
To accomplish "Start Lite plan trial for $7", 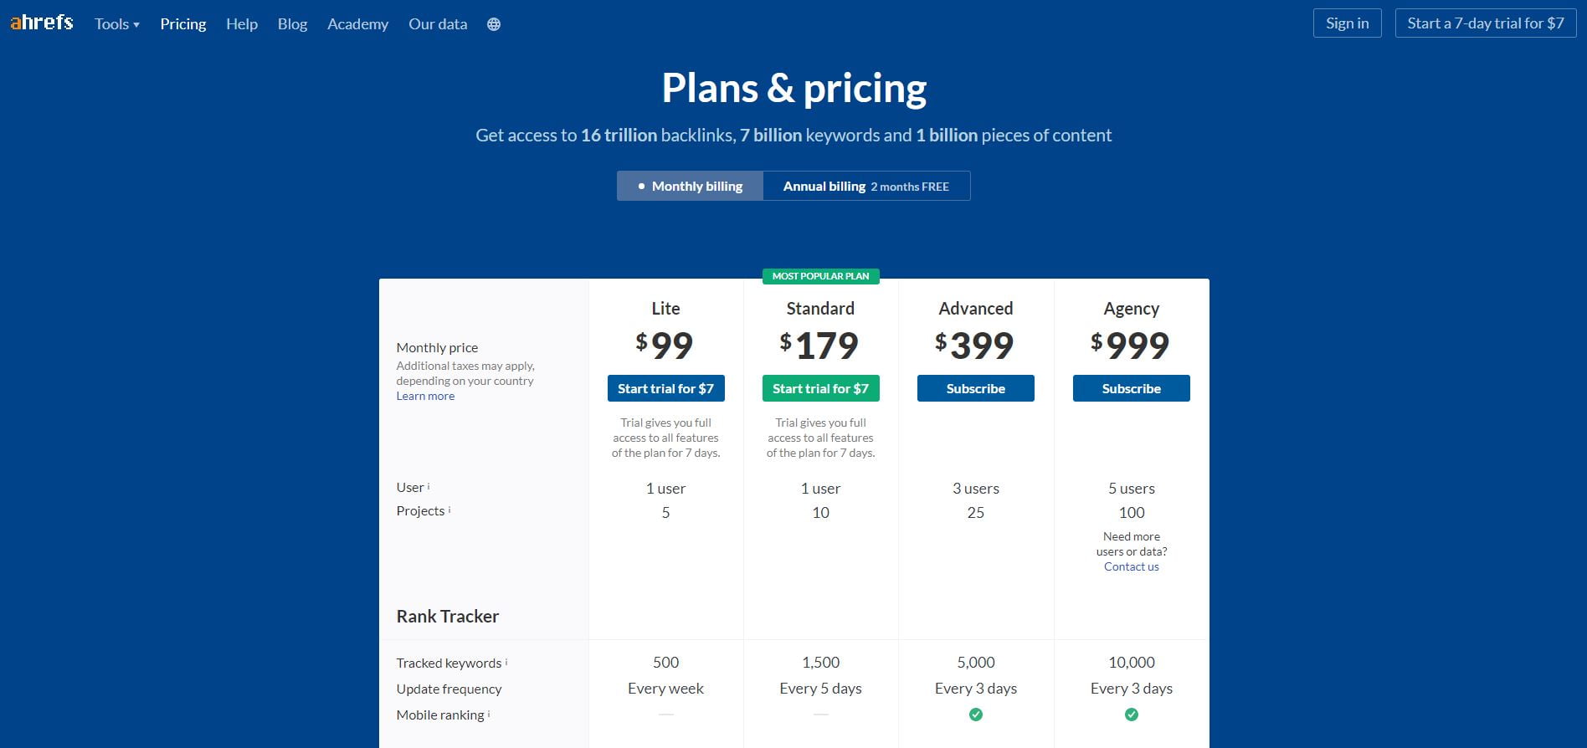I will coord(665,388).
